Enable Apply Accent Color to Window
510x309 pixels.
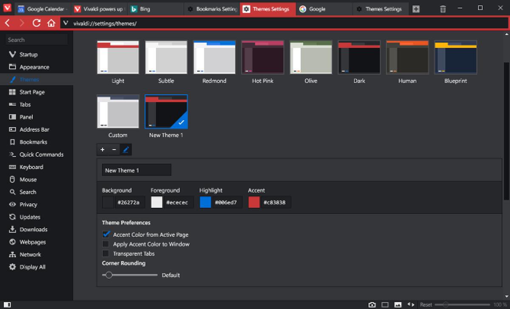105,244
